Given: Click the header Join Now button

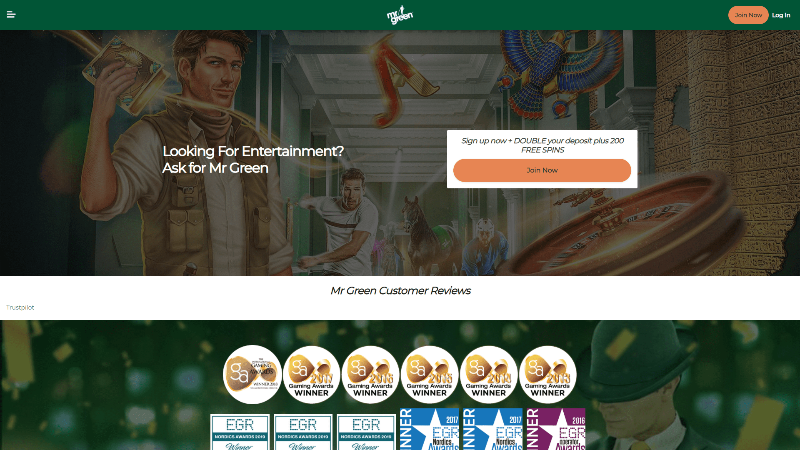Looking at the screenshot, I should [x=748, y=15].
